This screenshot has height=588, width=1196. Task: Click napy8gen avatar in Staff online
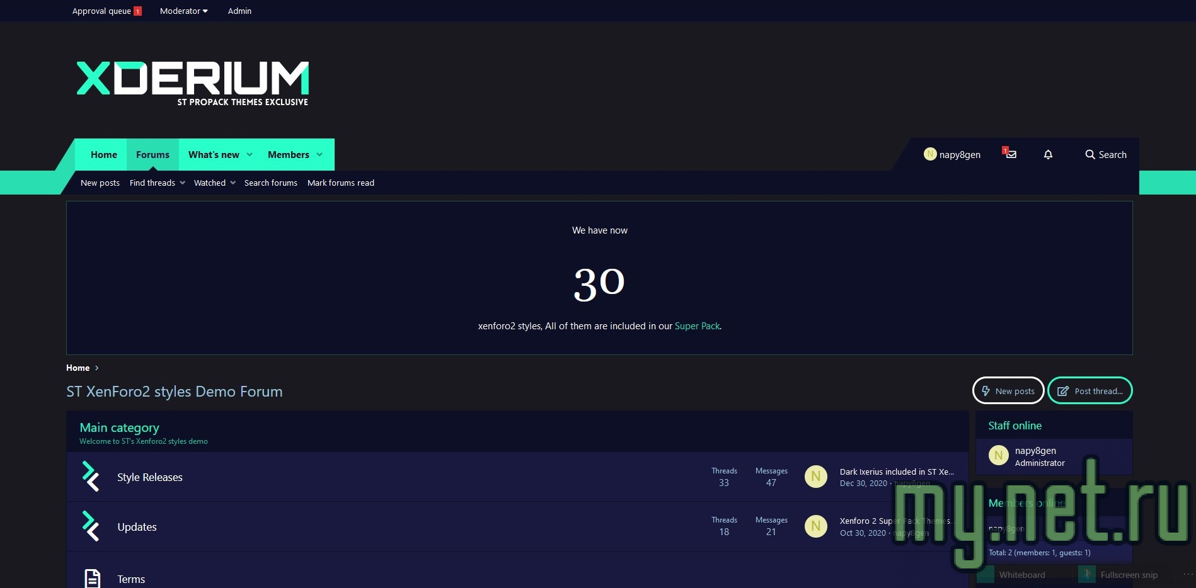pyautogui.click(x=998, y=455)
